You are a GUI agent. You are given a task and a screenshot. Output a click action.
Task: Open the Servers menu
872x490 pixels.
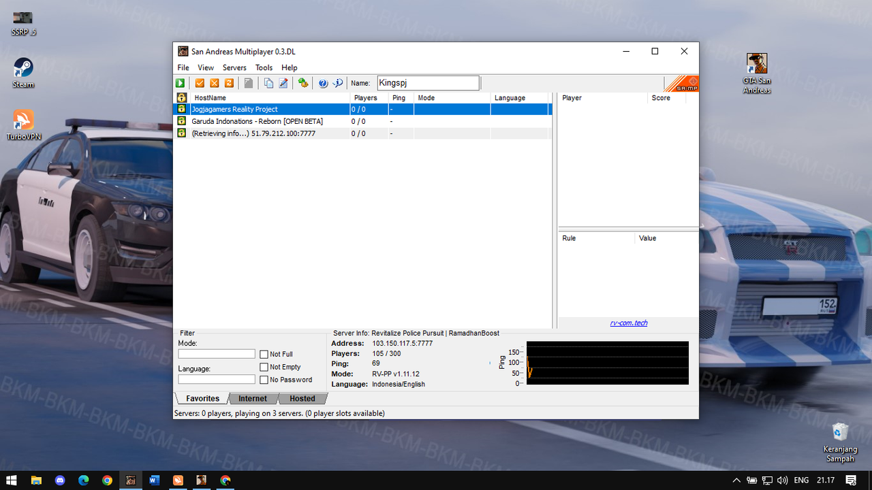point(234,68)
